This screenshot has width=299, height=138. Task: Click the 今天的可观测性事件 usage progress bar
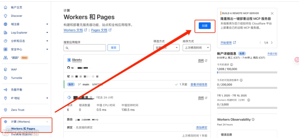tap(247, 88)
